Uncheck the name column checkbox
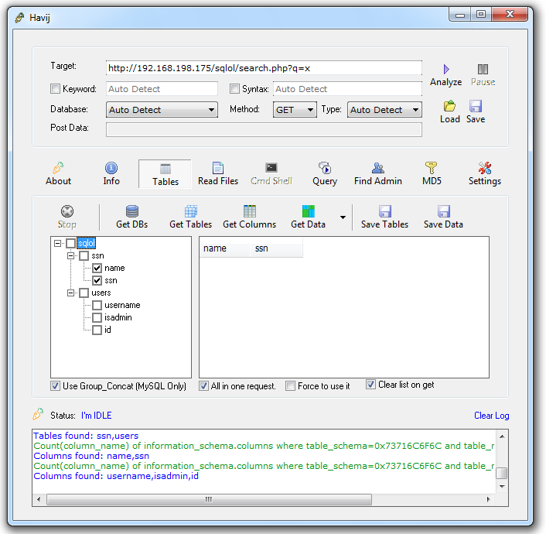This screenshot has width=546, height=534. (x=97, y=268)
